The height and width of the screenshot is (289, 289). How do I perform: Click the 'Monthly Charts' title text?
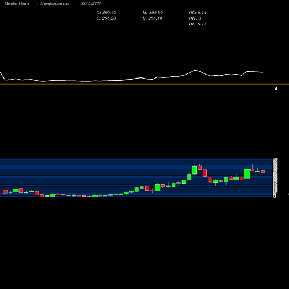[17, 3]
